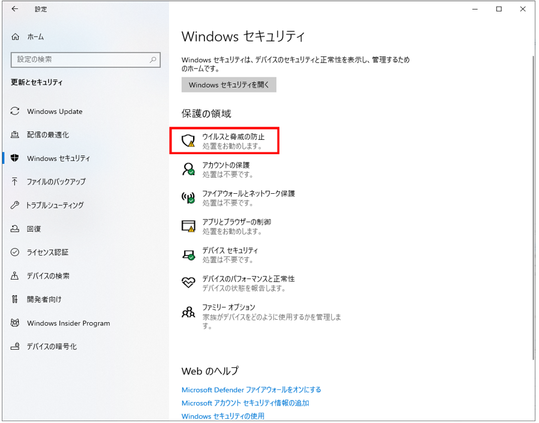Click Microsoft Defender ファイアウォールをオンにする link
The image size is (539, 423).
251,389
